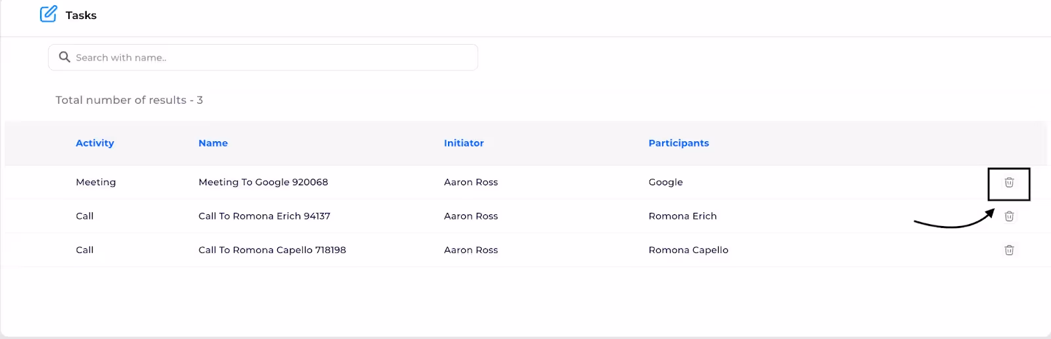Image resolution: width=1051 pixels, height=339 pixels.
Task: Click the Tasks edit pencil icon
Action: coord(48,14)
